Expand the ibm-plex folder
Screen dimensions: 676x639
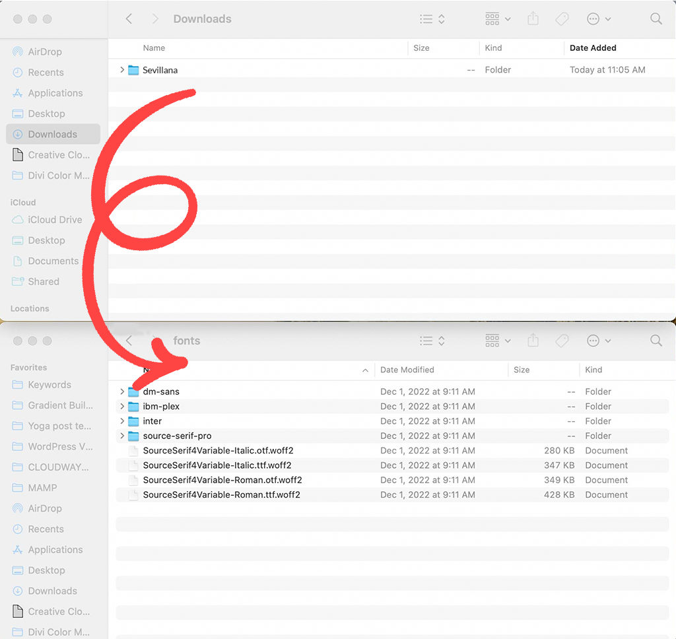tap(122, 406)
